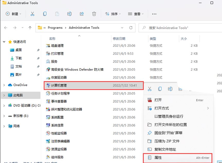Click the Refresh icon next to the address bar

point(131,28)
